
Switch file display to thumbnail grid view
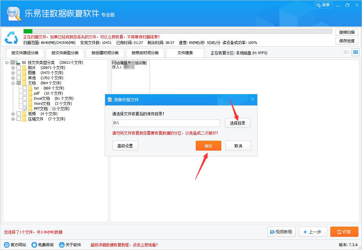click(355, 52)
